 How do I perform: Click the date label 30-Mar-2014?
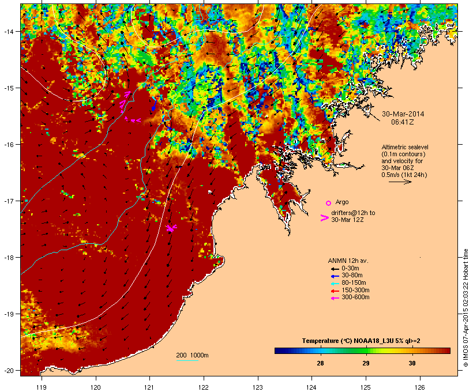point(403,114)
